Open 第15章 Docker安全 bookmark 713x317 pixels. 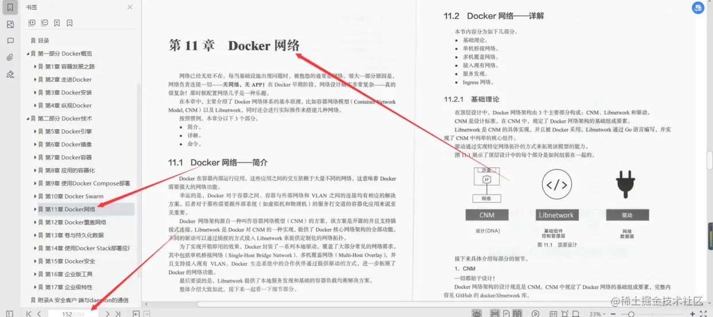tap(70, 261)
